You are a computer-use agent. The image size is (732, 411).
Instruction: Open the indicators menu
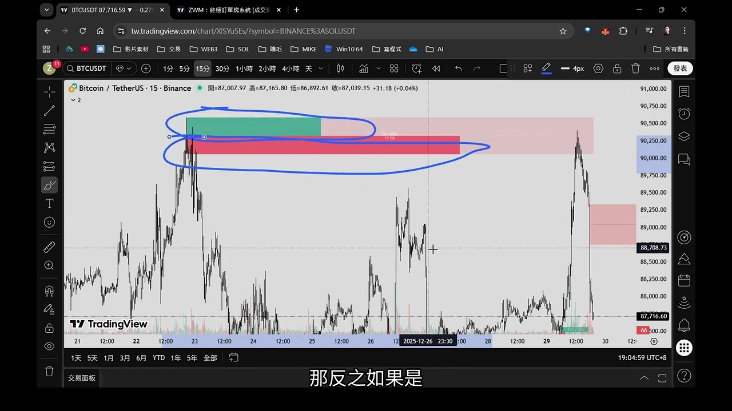(364, 68)
